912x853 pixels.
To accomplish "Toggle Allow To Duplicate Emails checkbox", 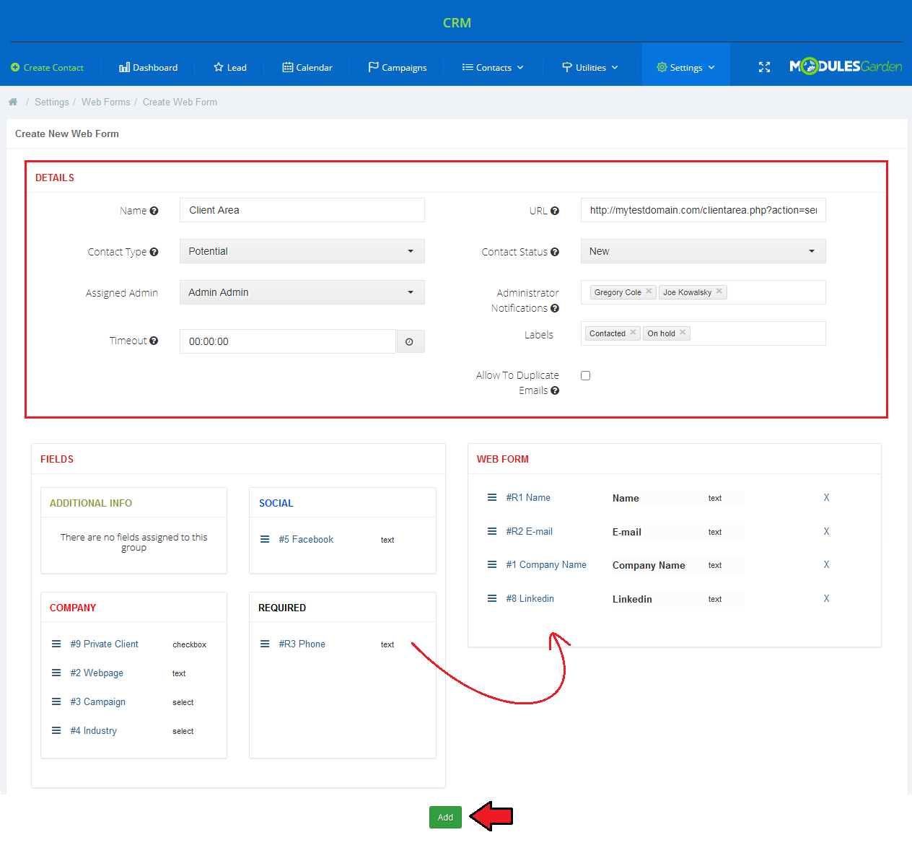I will click(x=585, y=375).
